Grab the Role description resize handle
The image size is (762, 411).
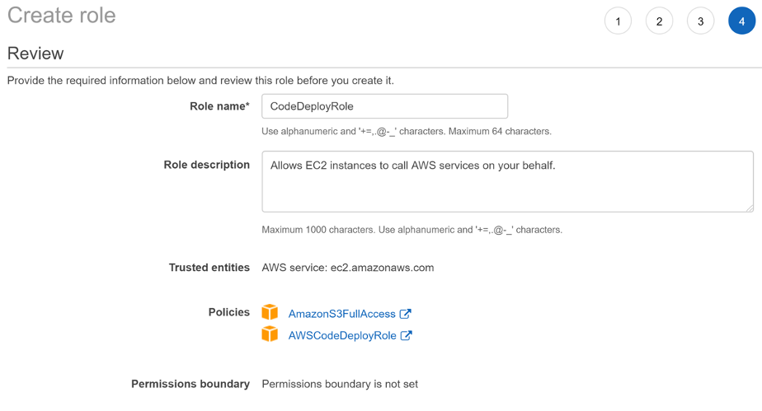(x=750, y=208)
